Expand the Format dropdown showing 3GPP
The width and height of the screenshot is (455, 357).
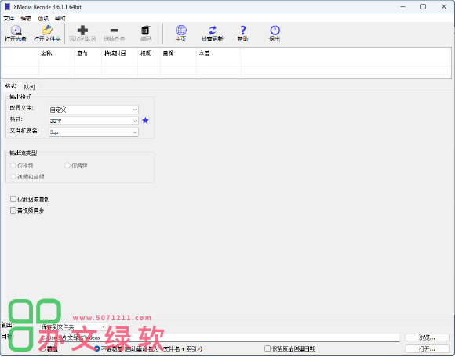pyautogui.click(x=93, y=121)
